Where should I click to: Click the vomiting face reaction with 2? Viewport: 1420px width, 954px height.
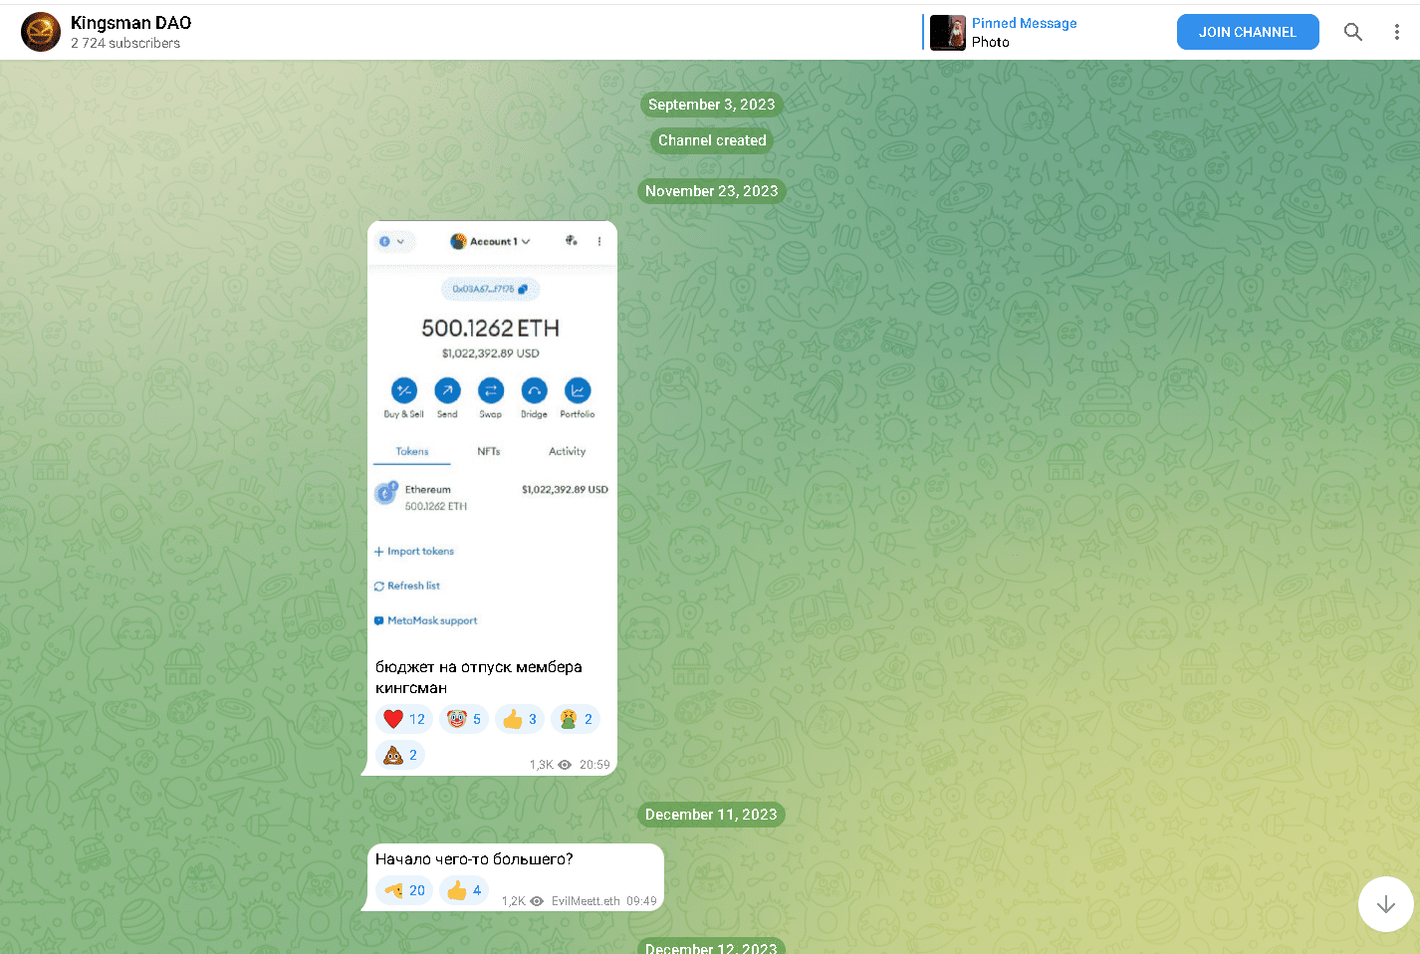coord(576,719)
